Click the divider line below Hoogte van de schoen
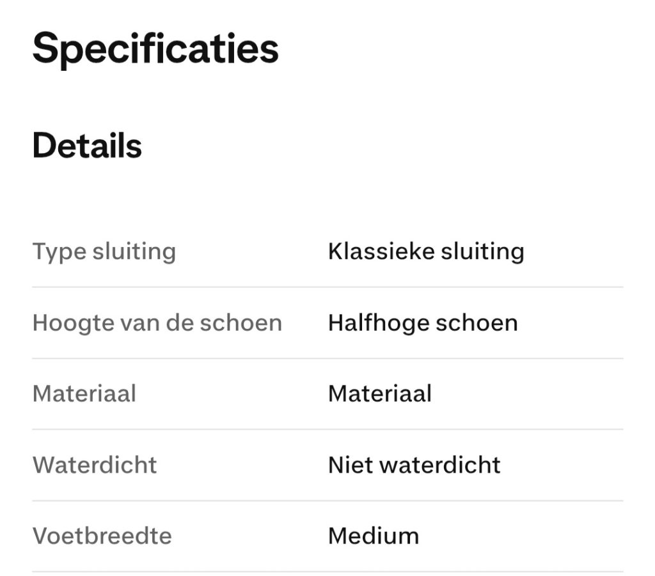The width and height of the screenshot is (655, 576). pyautogui.click(x=327, y=358)
